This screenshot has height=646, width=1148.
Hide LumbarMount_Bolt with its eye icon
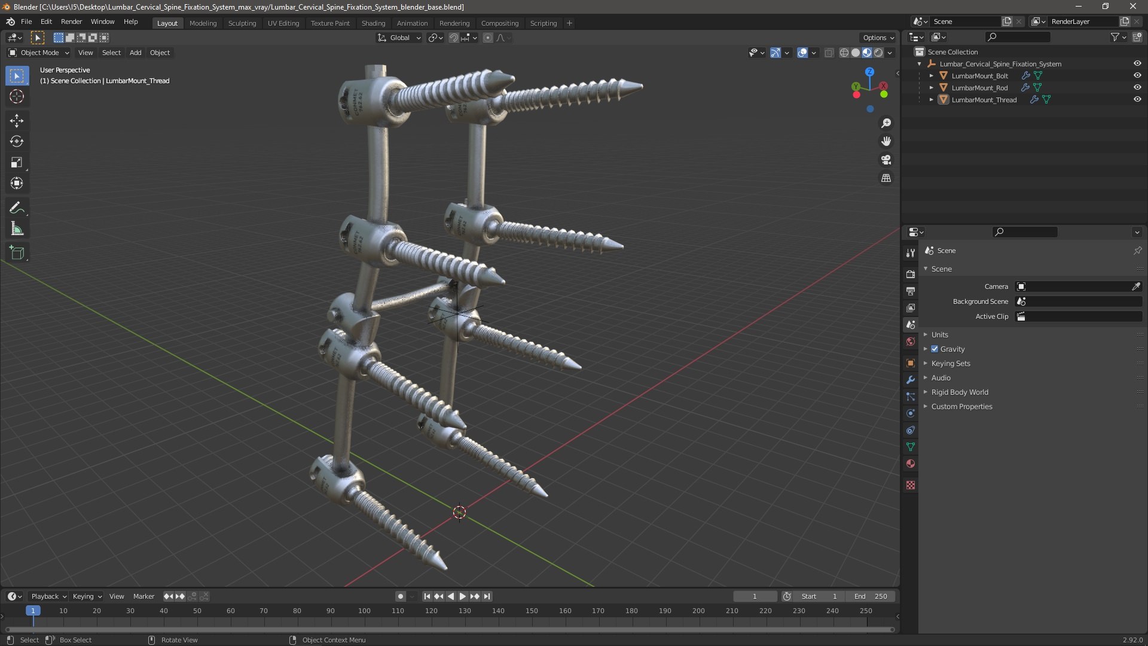[x=1137, y=76]
